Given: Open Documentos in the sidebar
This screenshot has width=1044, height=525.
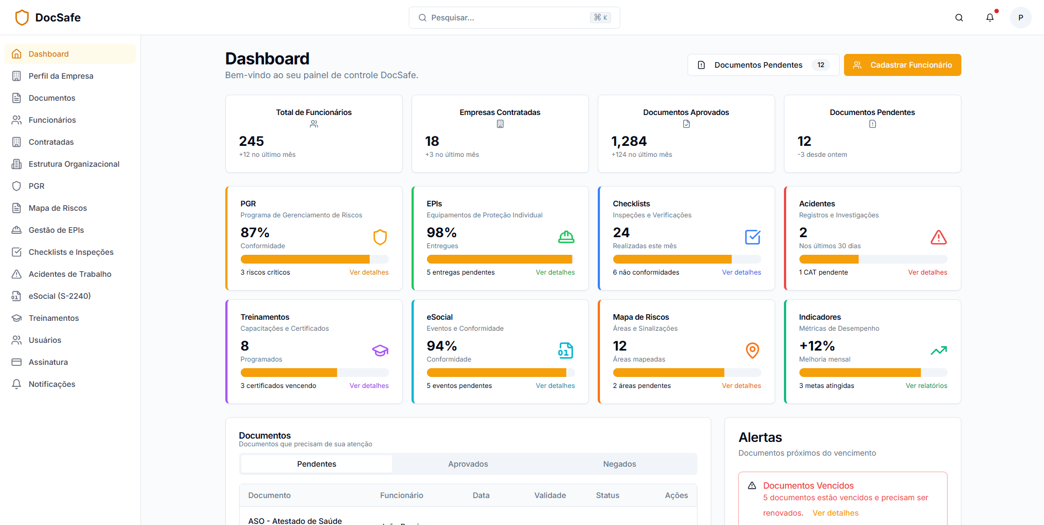Looking at the screenshot, I should pos(70,98).
